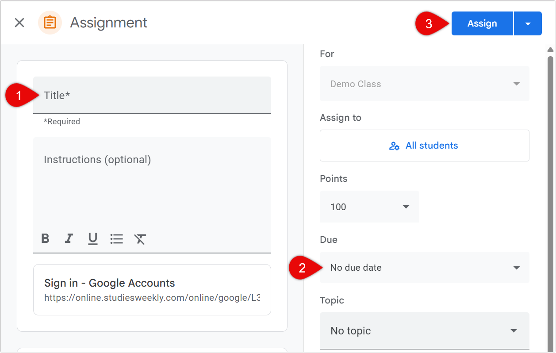556x353 pixels.
Task: Open the Points dropdown showing 100
Action: coord(369,207)
